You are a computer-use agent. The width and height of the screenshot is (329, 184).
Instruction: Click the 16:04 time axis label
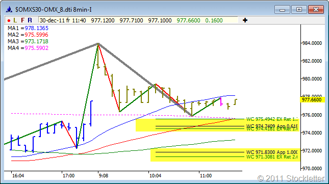[x=18, y=176]
